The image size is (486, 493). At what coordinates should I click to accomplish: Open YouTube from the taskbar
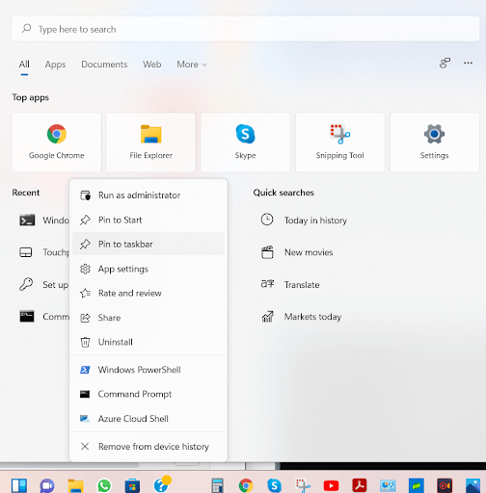pos(331,486)
